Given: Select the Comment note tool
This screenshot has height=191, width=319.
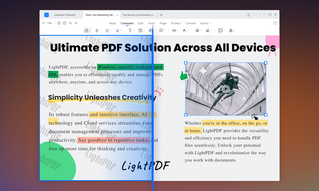Looking at the screenshot, I should pyautogui.click(x=162, y=30).
